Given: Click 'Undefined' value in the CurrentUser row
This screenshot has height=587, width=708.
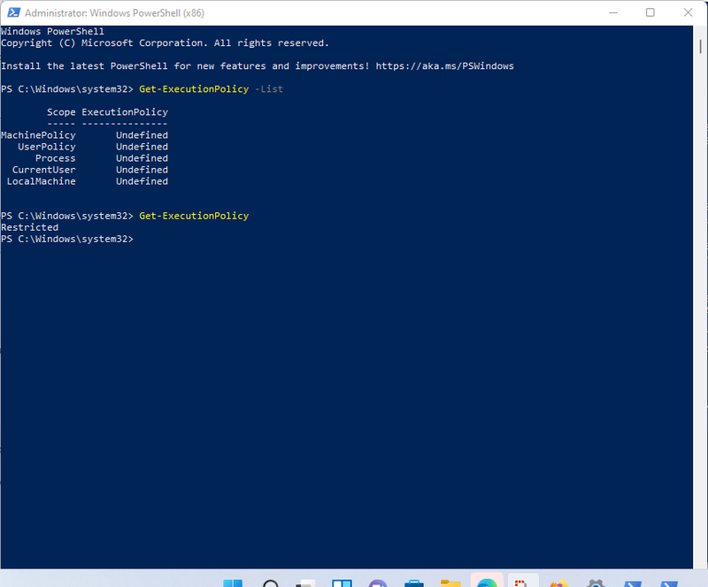Looking at the screenshot, I should (x=142, y=170).
